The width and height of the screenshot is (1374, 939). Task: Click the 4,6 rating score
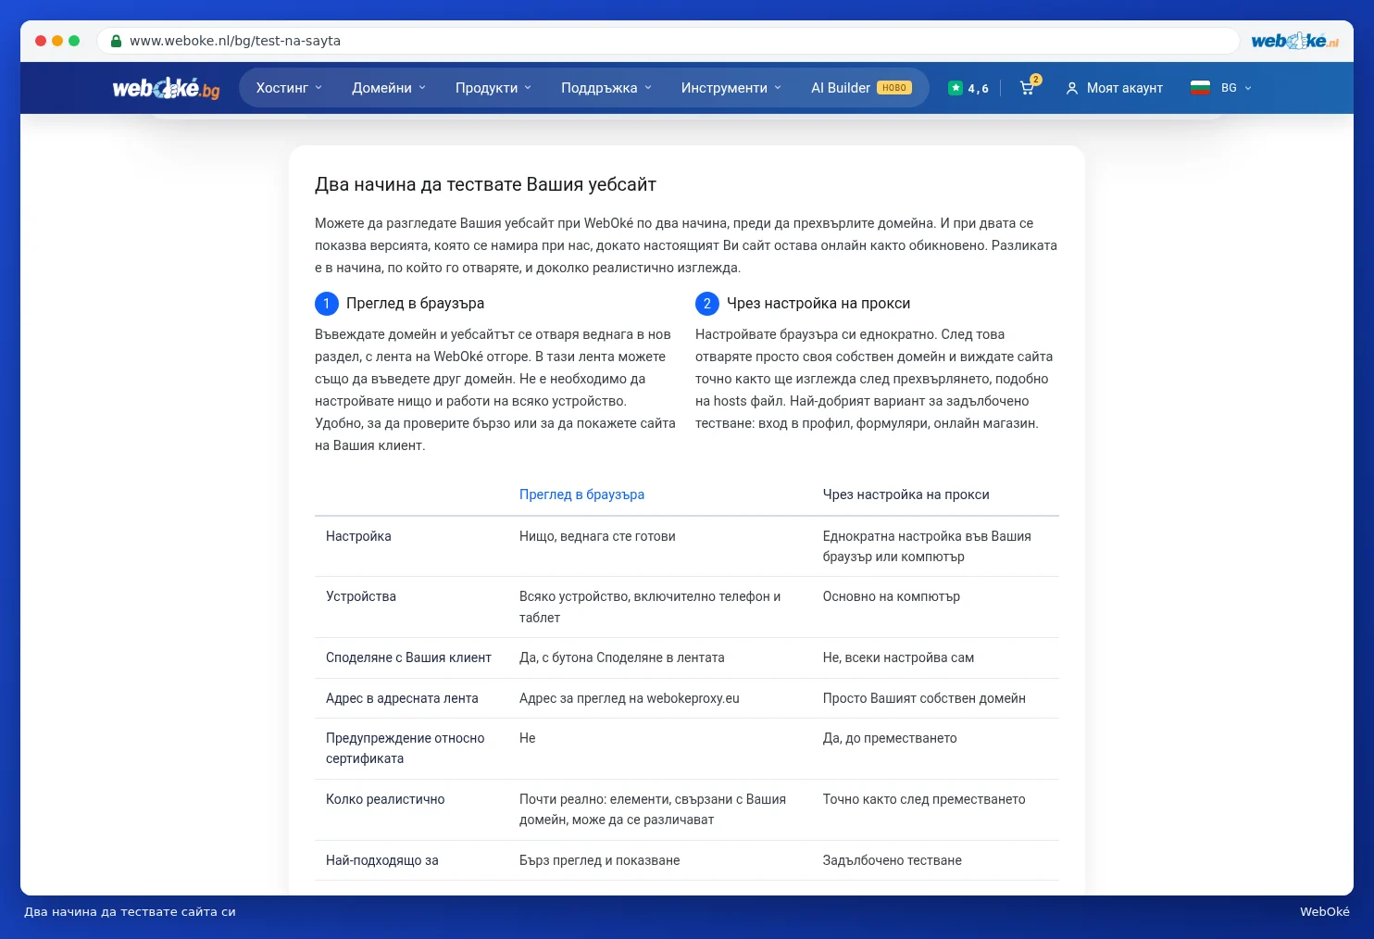click(979, 89)
